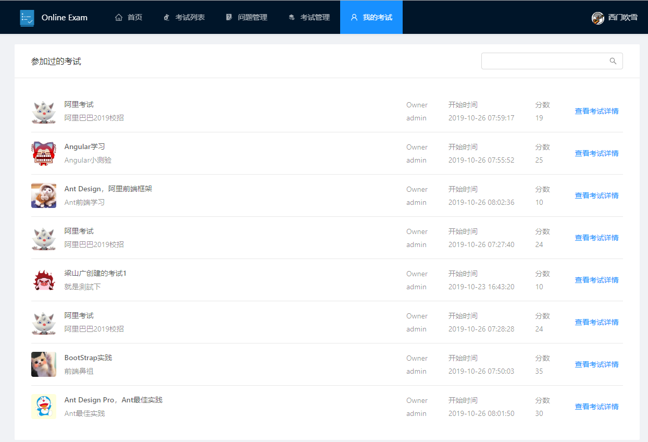Click the description 前端鼻祖

tap(79, 371)
